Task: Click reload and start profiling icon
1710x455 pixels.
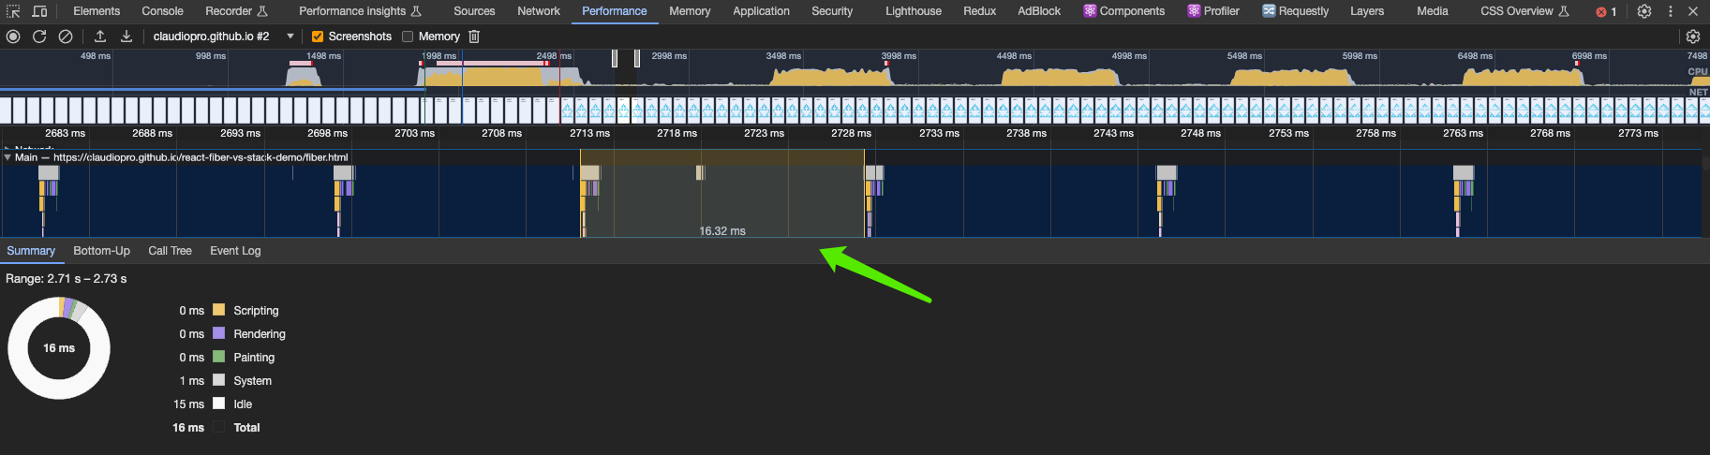Action: (39, 37)
